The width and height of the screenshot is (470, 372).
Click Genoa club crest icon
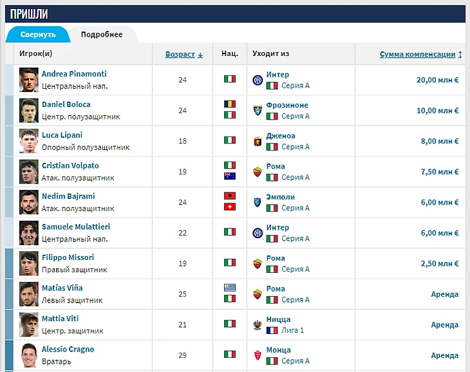pos(258,142)
